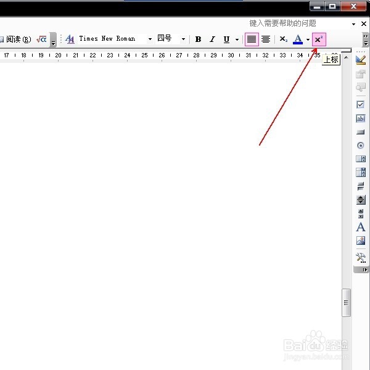Click the vertical scrollbar thumb

pos(346,302)
